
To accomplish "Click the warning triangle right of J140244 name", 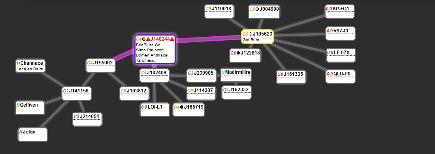I will (172, 39).
